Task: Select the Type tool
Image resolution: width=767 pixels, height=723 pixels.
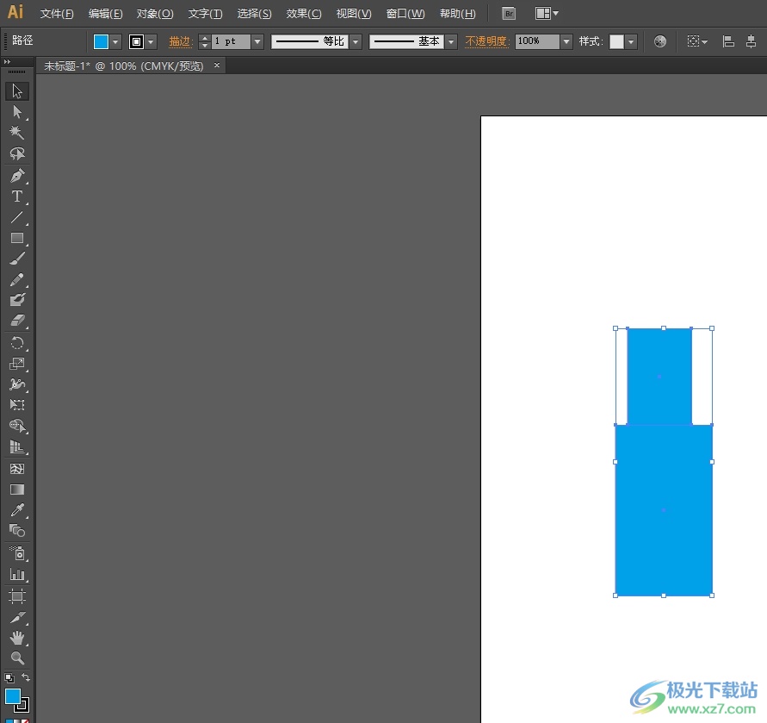Action: tap(16, 196)
